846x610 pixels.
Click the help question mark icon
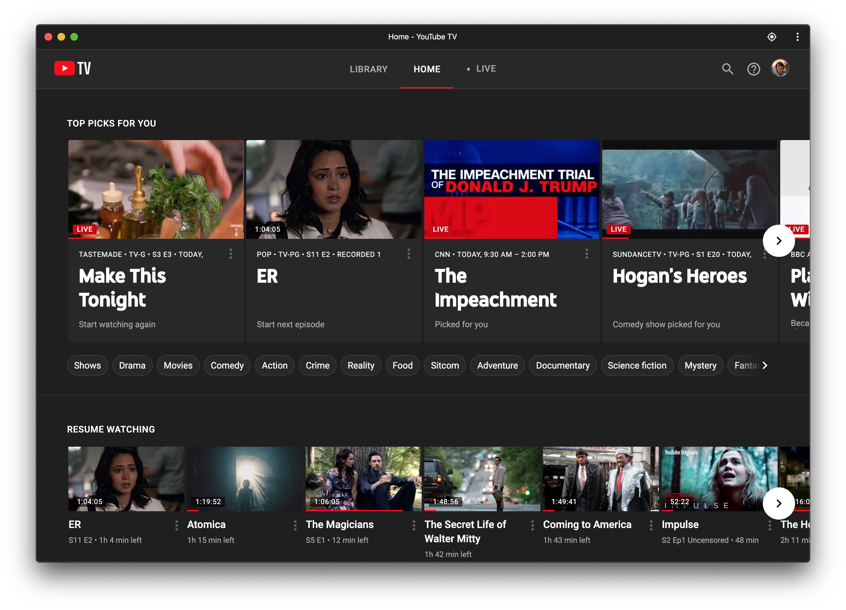pos(754,68)
